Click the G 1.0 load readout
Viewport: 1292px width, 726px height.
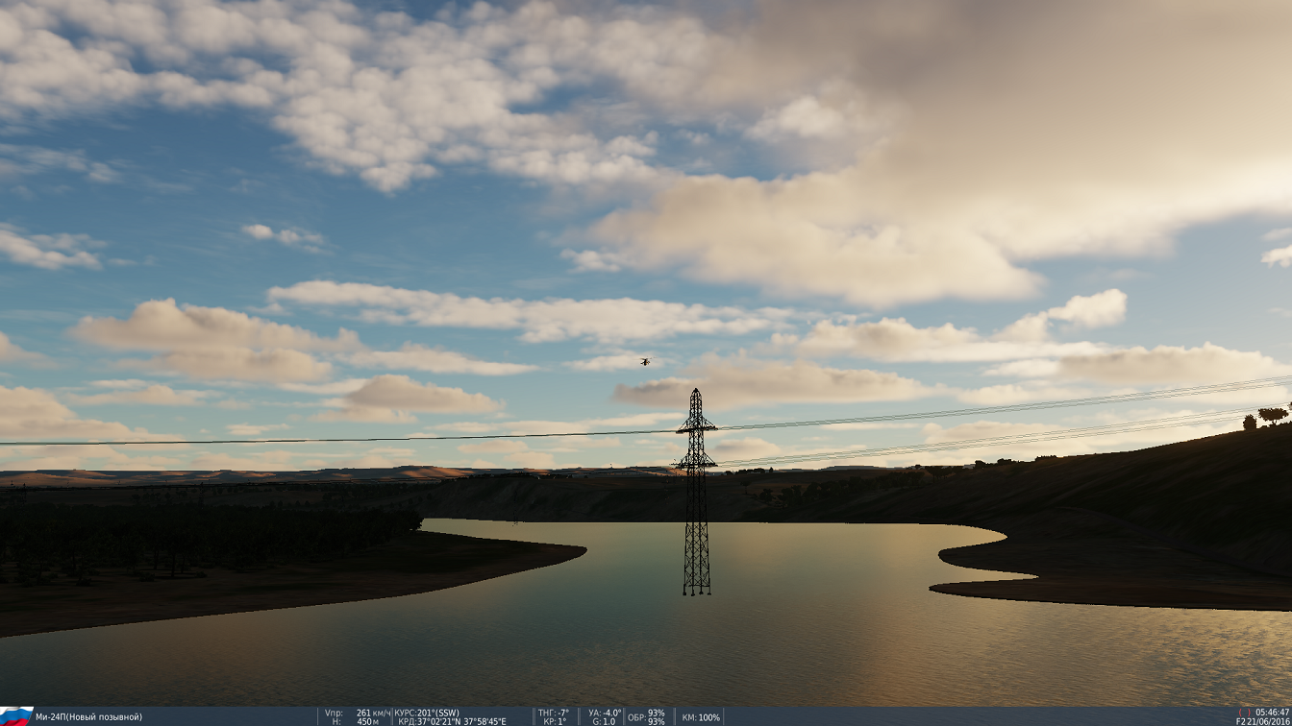click(x=603, y=721)
